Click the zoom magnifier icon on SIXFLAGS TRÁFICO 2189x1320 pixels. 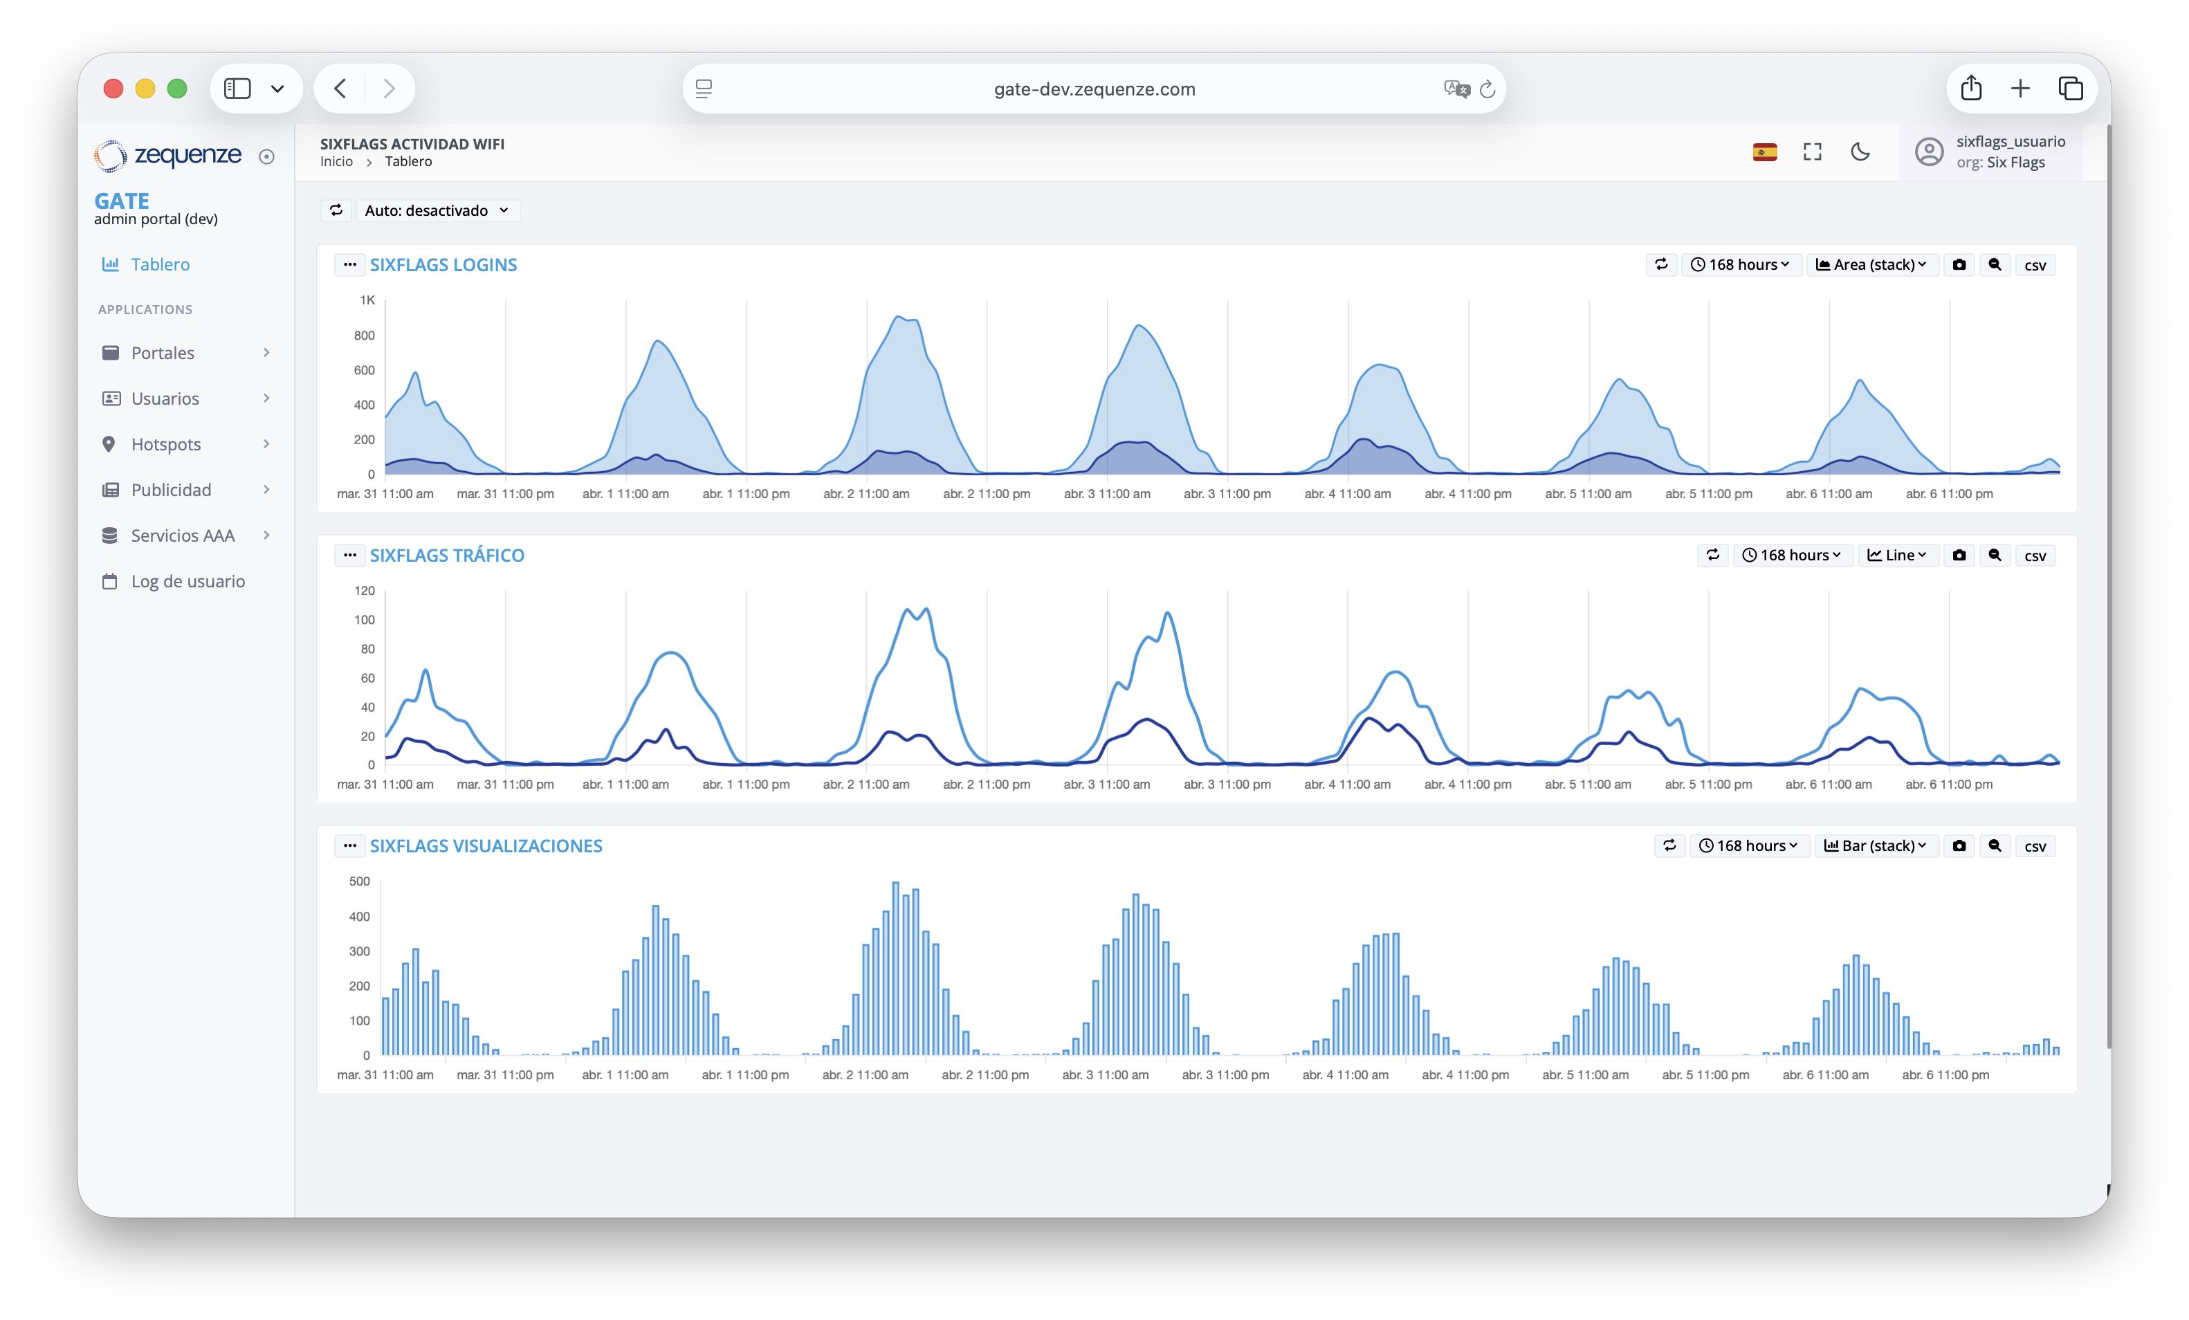pos(1995,555)
